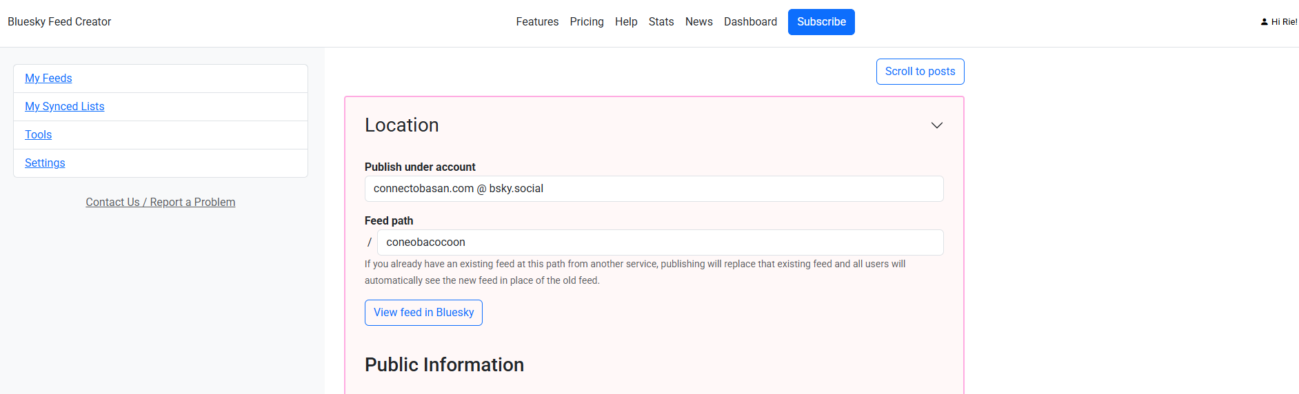Open the Tools sidebar link
Viewport: 1299px width, 394px height.
39,135
